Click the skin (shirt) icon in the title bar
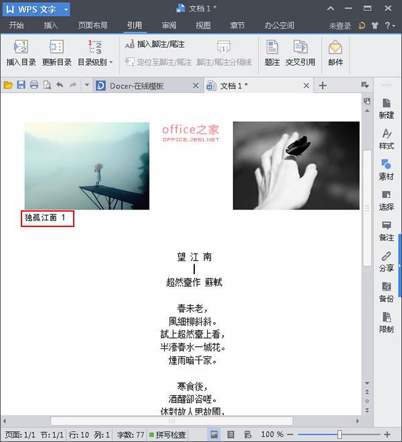The height and width of the screenshot is (442, 402). click(375, 25)
